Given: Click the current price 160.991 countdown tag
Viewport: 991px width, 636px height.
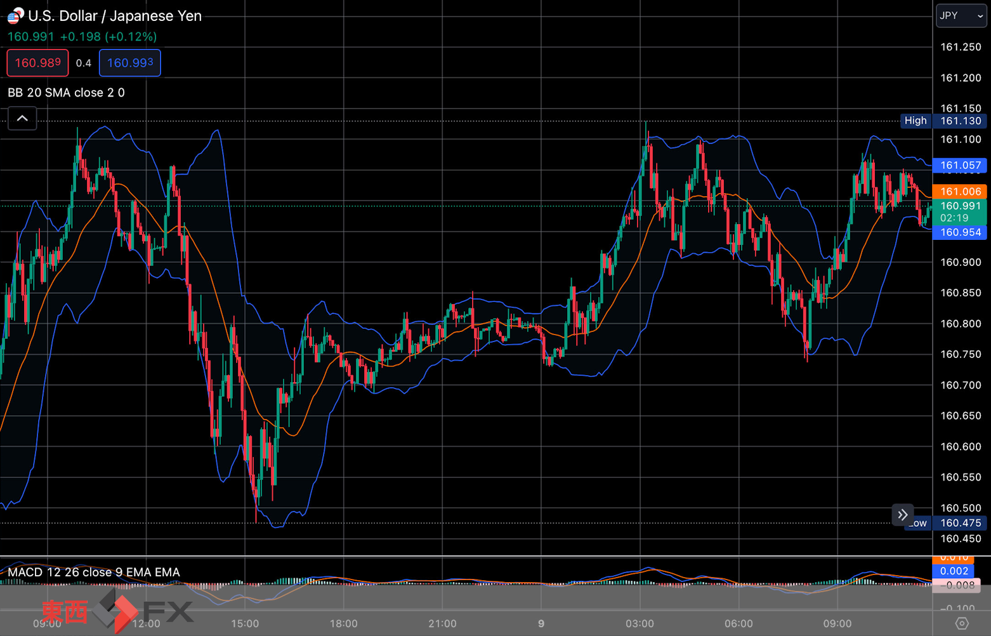Looking at the screenshot, I should point(960,212).
